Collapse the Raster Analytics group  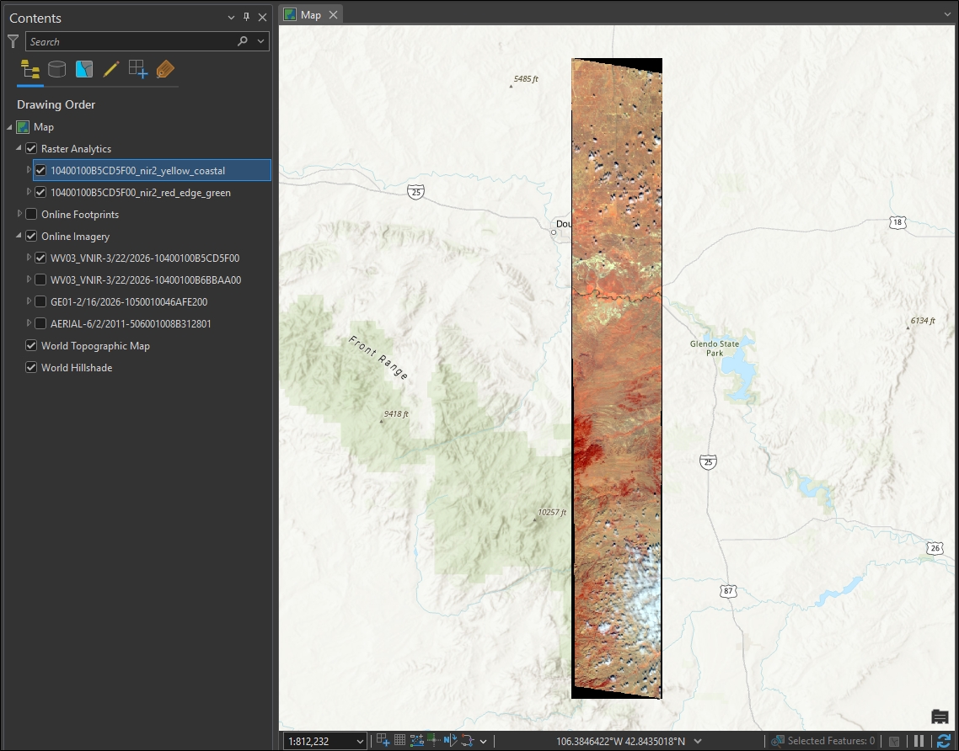pos(19,148)
